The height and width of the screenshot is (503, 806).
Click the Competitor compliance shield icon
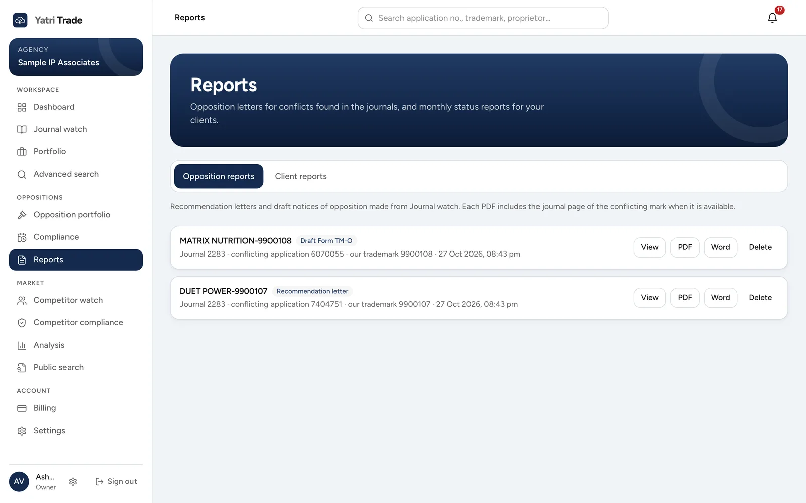point(22,323)
